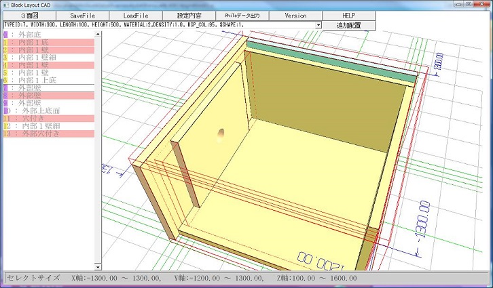Select the pink-highlighted 外部壁 row
This screenshot has height=288, width=493.
click(x=49, y=96)
